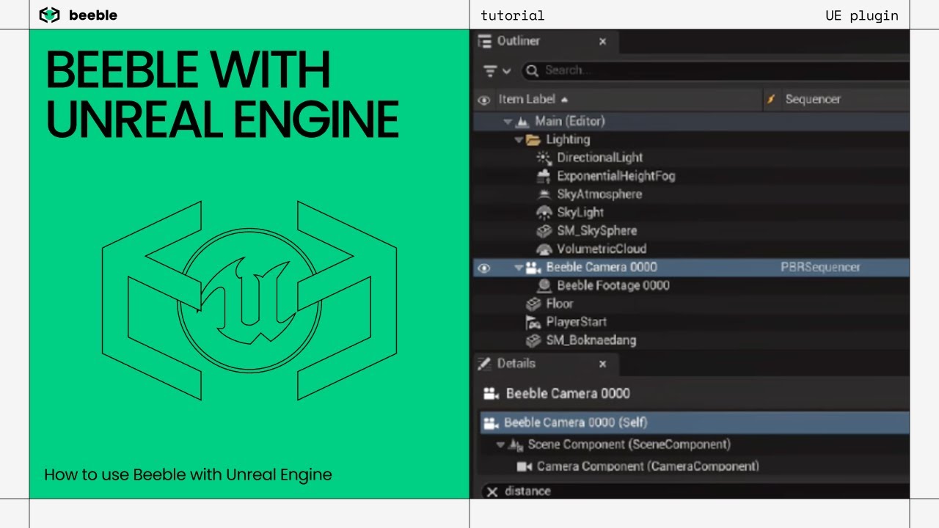Click the UE plugin label

tap(862, 15)
